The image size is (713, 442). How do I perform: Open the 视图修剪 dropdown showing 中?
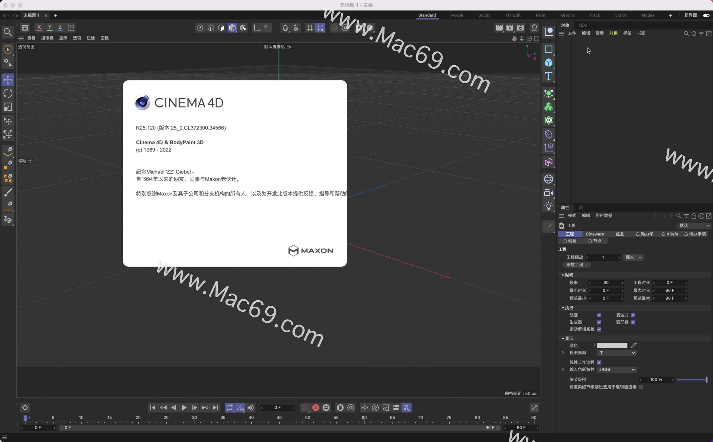click(616, 353)
